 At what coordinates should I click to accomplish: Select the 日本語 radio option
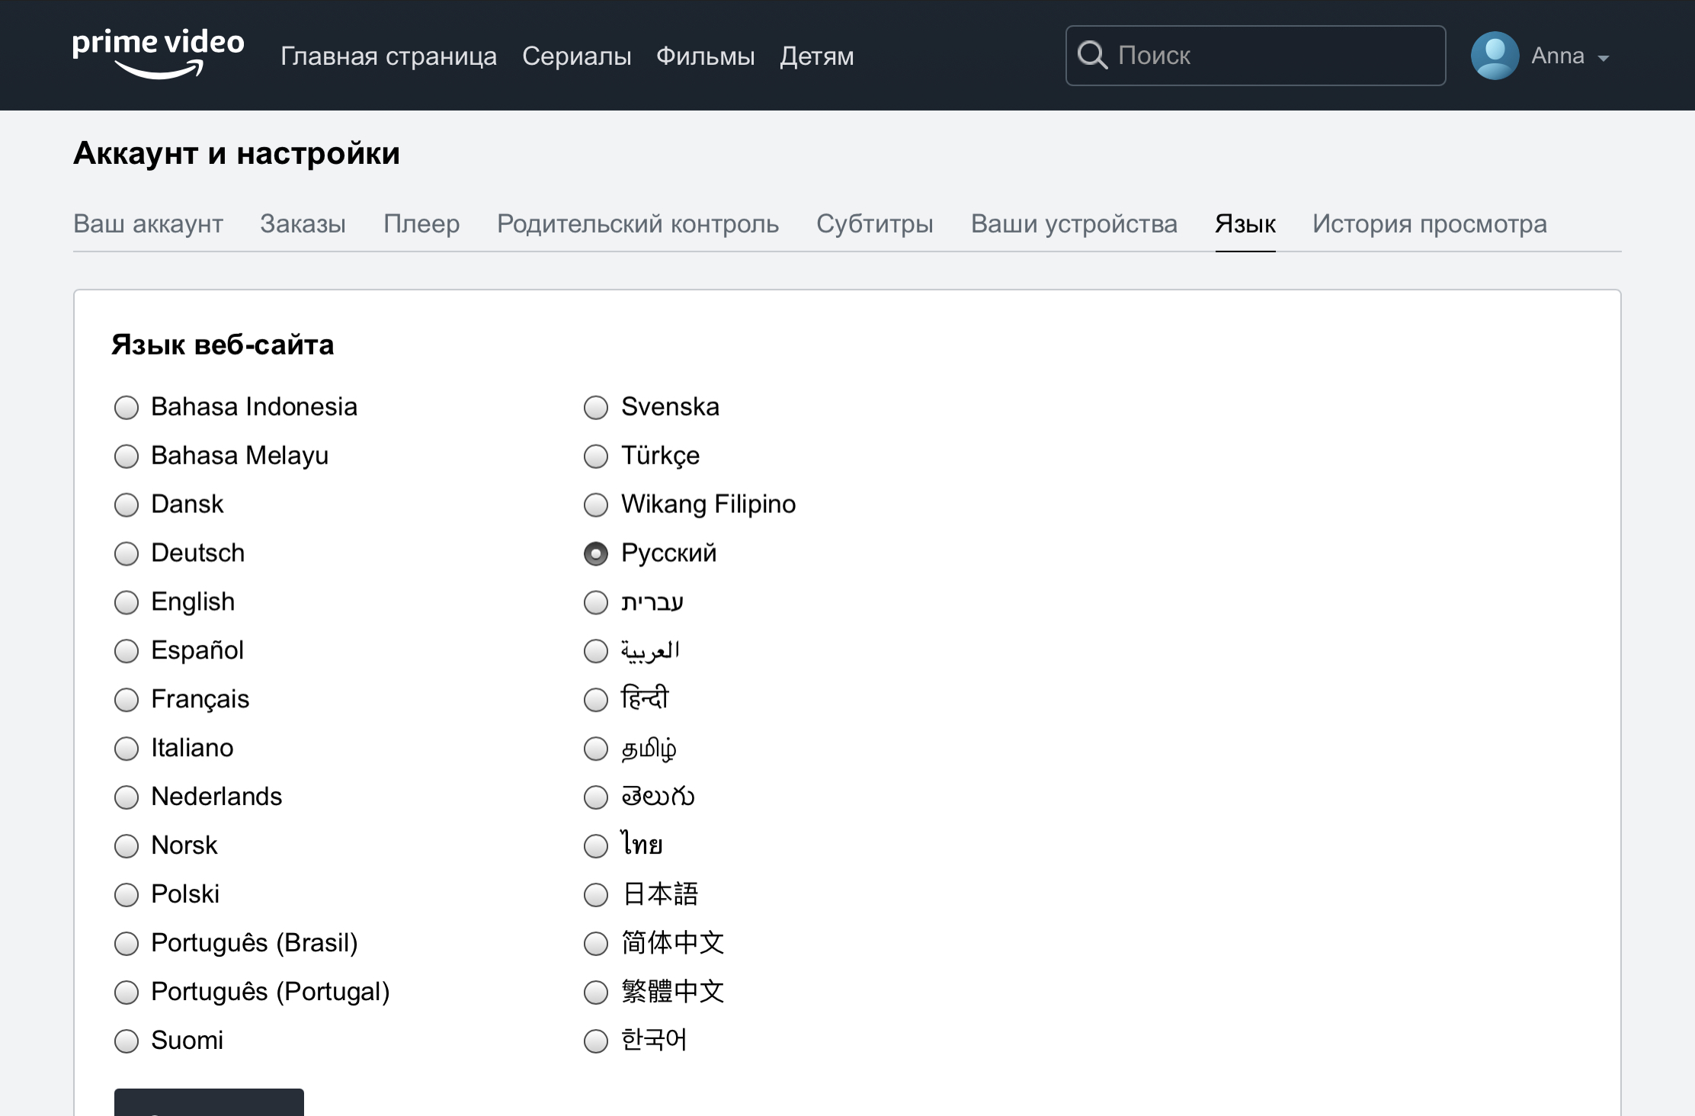(596, 895)
